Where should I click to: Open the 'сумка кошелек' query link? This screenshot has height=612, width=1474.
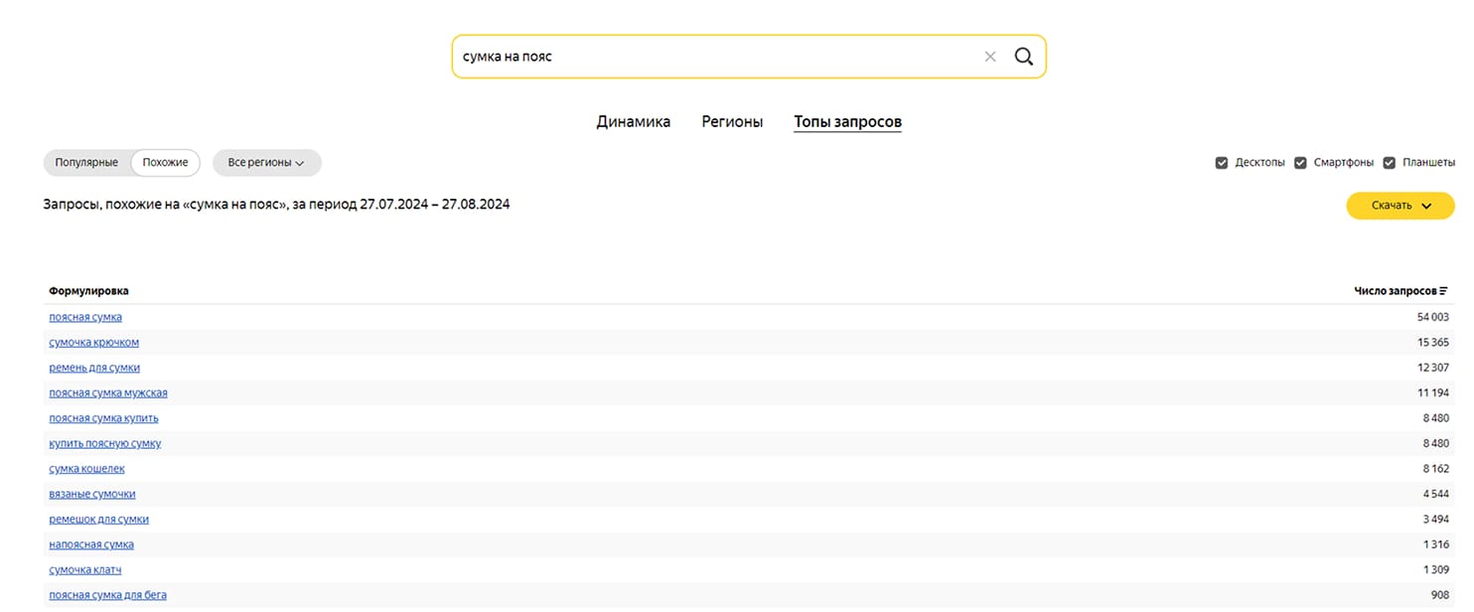[x=86, y=469]
